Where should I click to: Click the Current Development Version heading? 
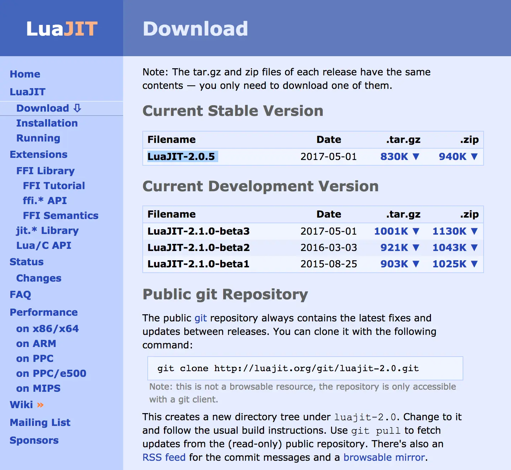pyautogui.click(x=260, y=186)
